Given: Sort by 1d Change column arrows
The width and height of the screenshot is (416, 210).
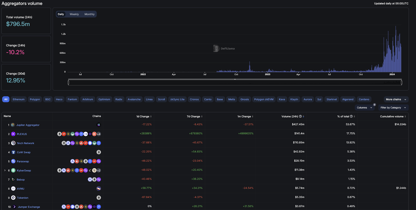Looking at the screenshot, I should (x=151, y=117).
